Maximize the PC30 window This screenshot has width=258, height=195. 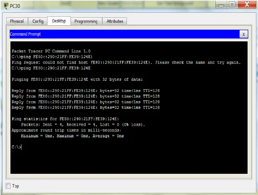pyautogui.click(x=232, y=5)
